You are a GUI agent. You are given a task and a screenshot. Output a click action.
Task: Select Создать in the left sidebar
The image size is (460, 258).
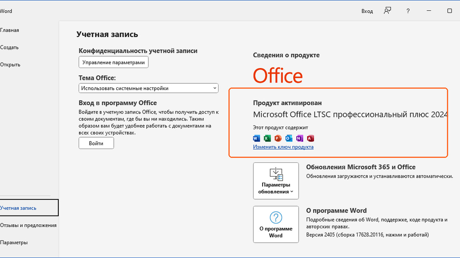[x=9, y=47]
